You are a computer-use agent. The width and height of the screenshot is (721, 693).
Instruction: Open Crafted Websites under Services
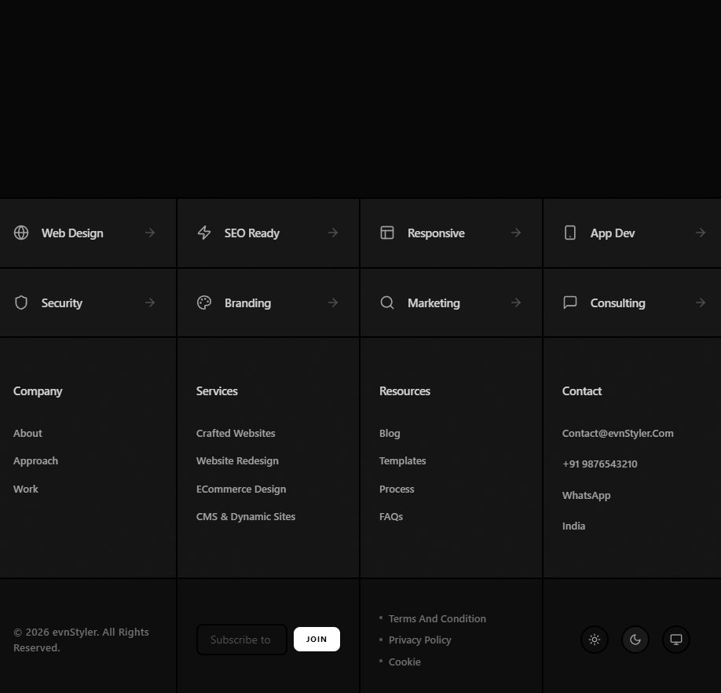pyautogui.click(x=236, y=433)
